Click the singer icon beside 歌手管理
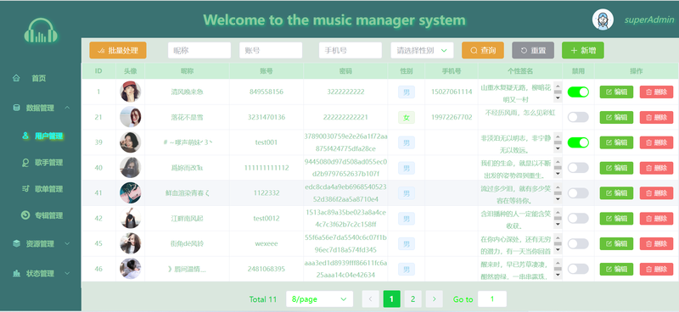Screen dimensions: 679x312 [x=25, y=163]
